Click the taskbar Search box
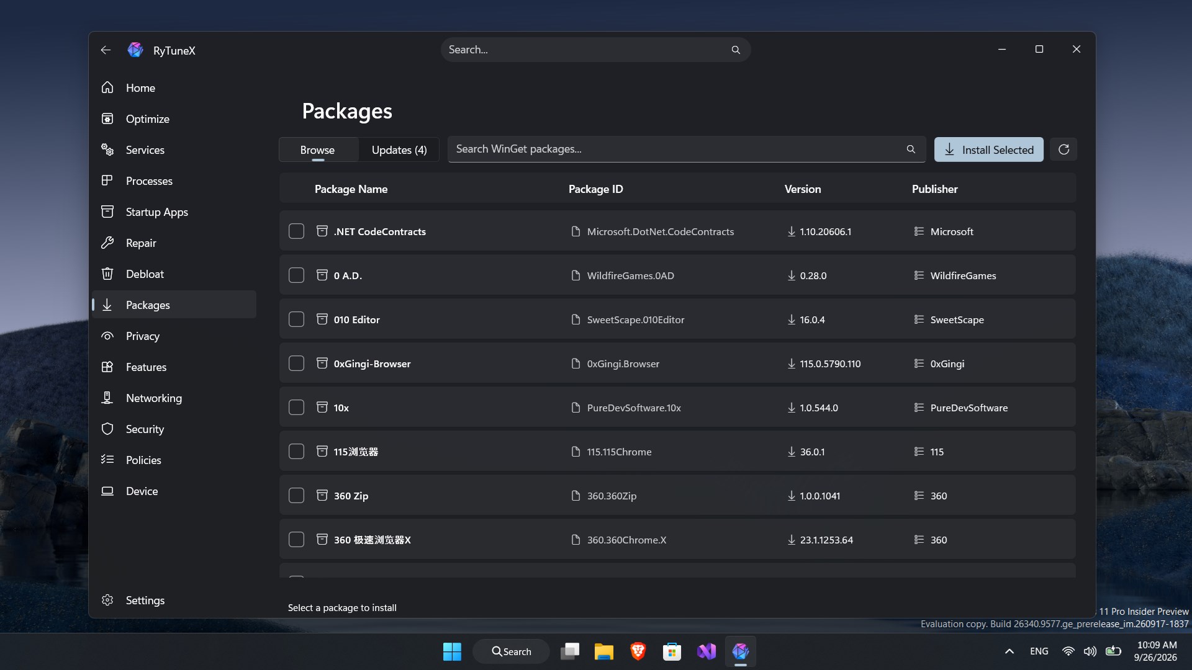The image size is (1192, 670). (511, 651)
